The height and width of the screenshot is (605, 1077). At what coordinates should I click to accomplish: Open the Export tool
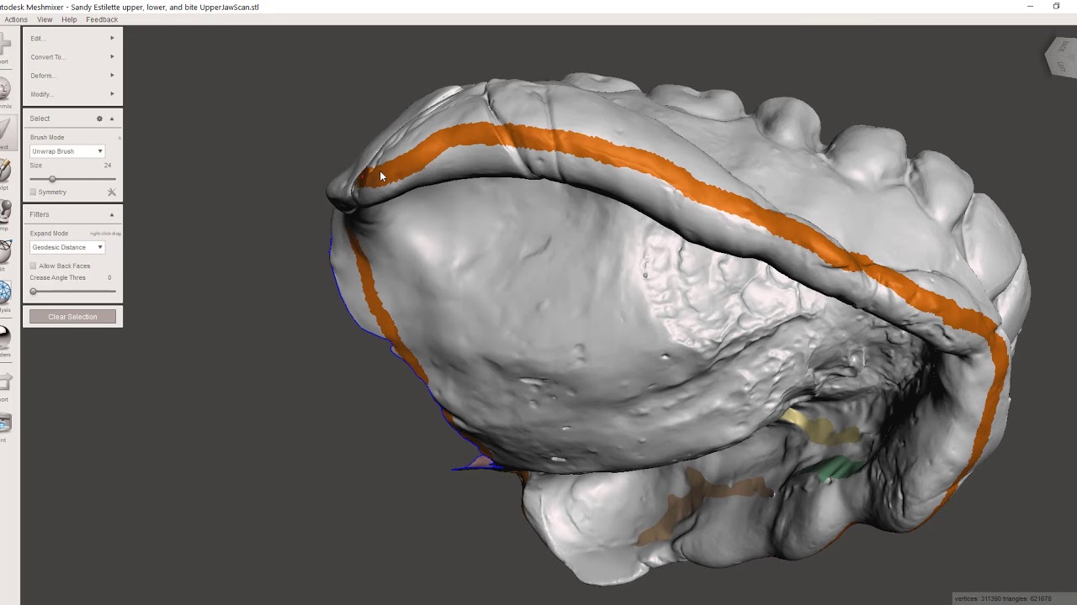coord(4,385)
